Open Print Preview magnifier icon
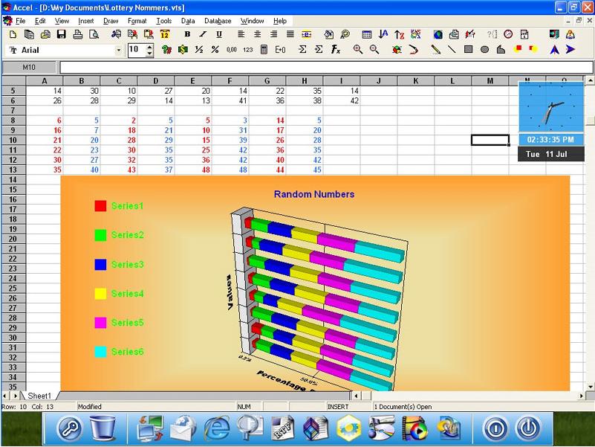This screenshot has width=595, height=447. tap(94, 35)
